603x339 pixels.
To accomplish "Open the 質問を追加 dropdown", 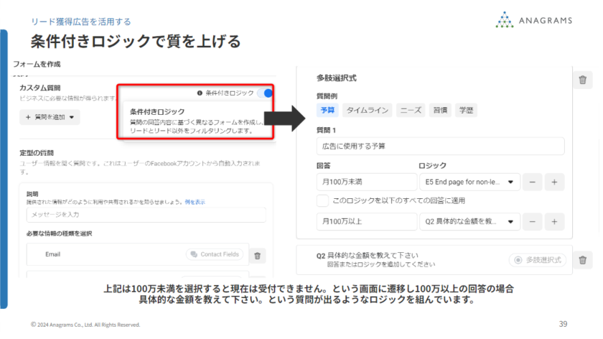I will point(50,117).
